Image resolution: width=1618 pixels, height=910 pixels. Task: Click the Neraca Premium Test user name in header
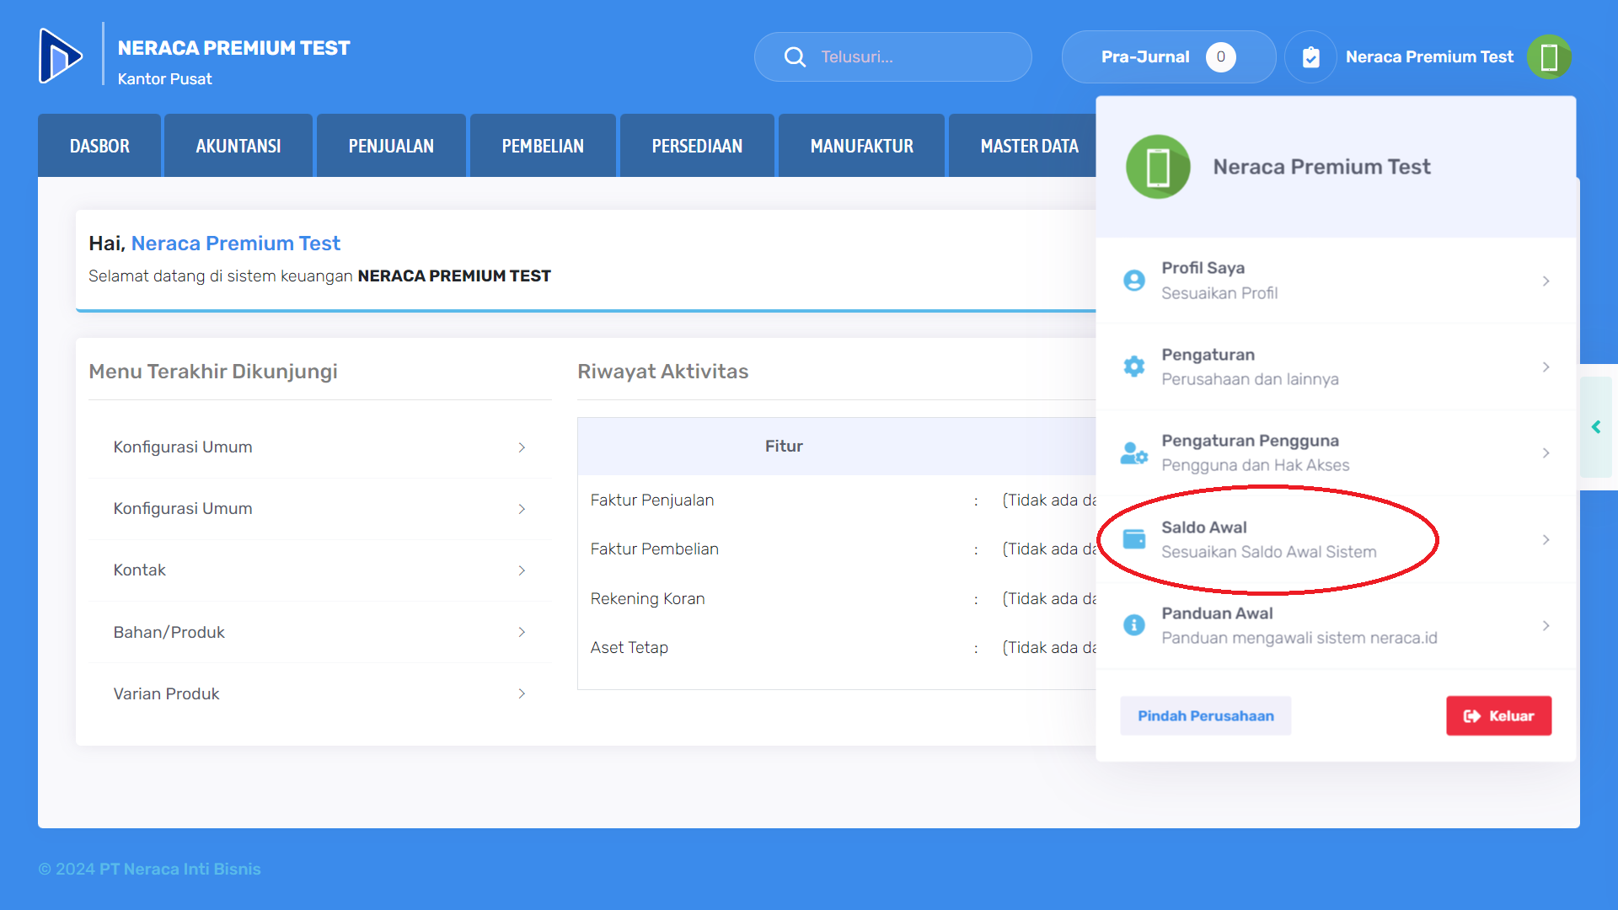coord(1429,56)
